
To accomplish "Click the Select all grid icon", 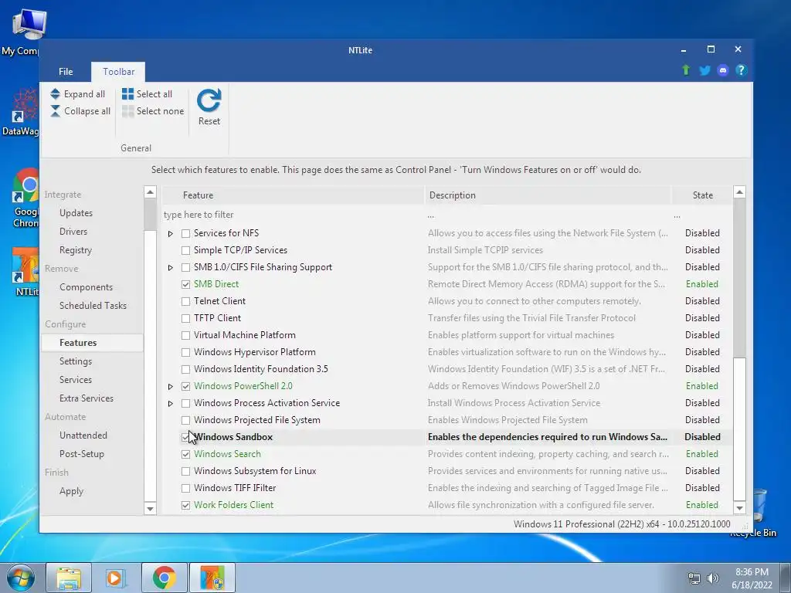I will (127, 93).
